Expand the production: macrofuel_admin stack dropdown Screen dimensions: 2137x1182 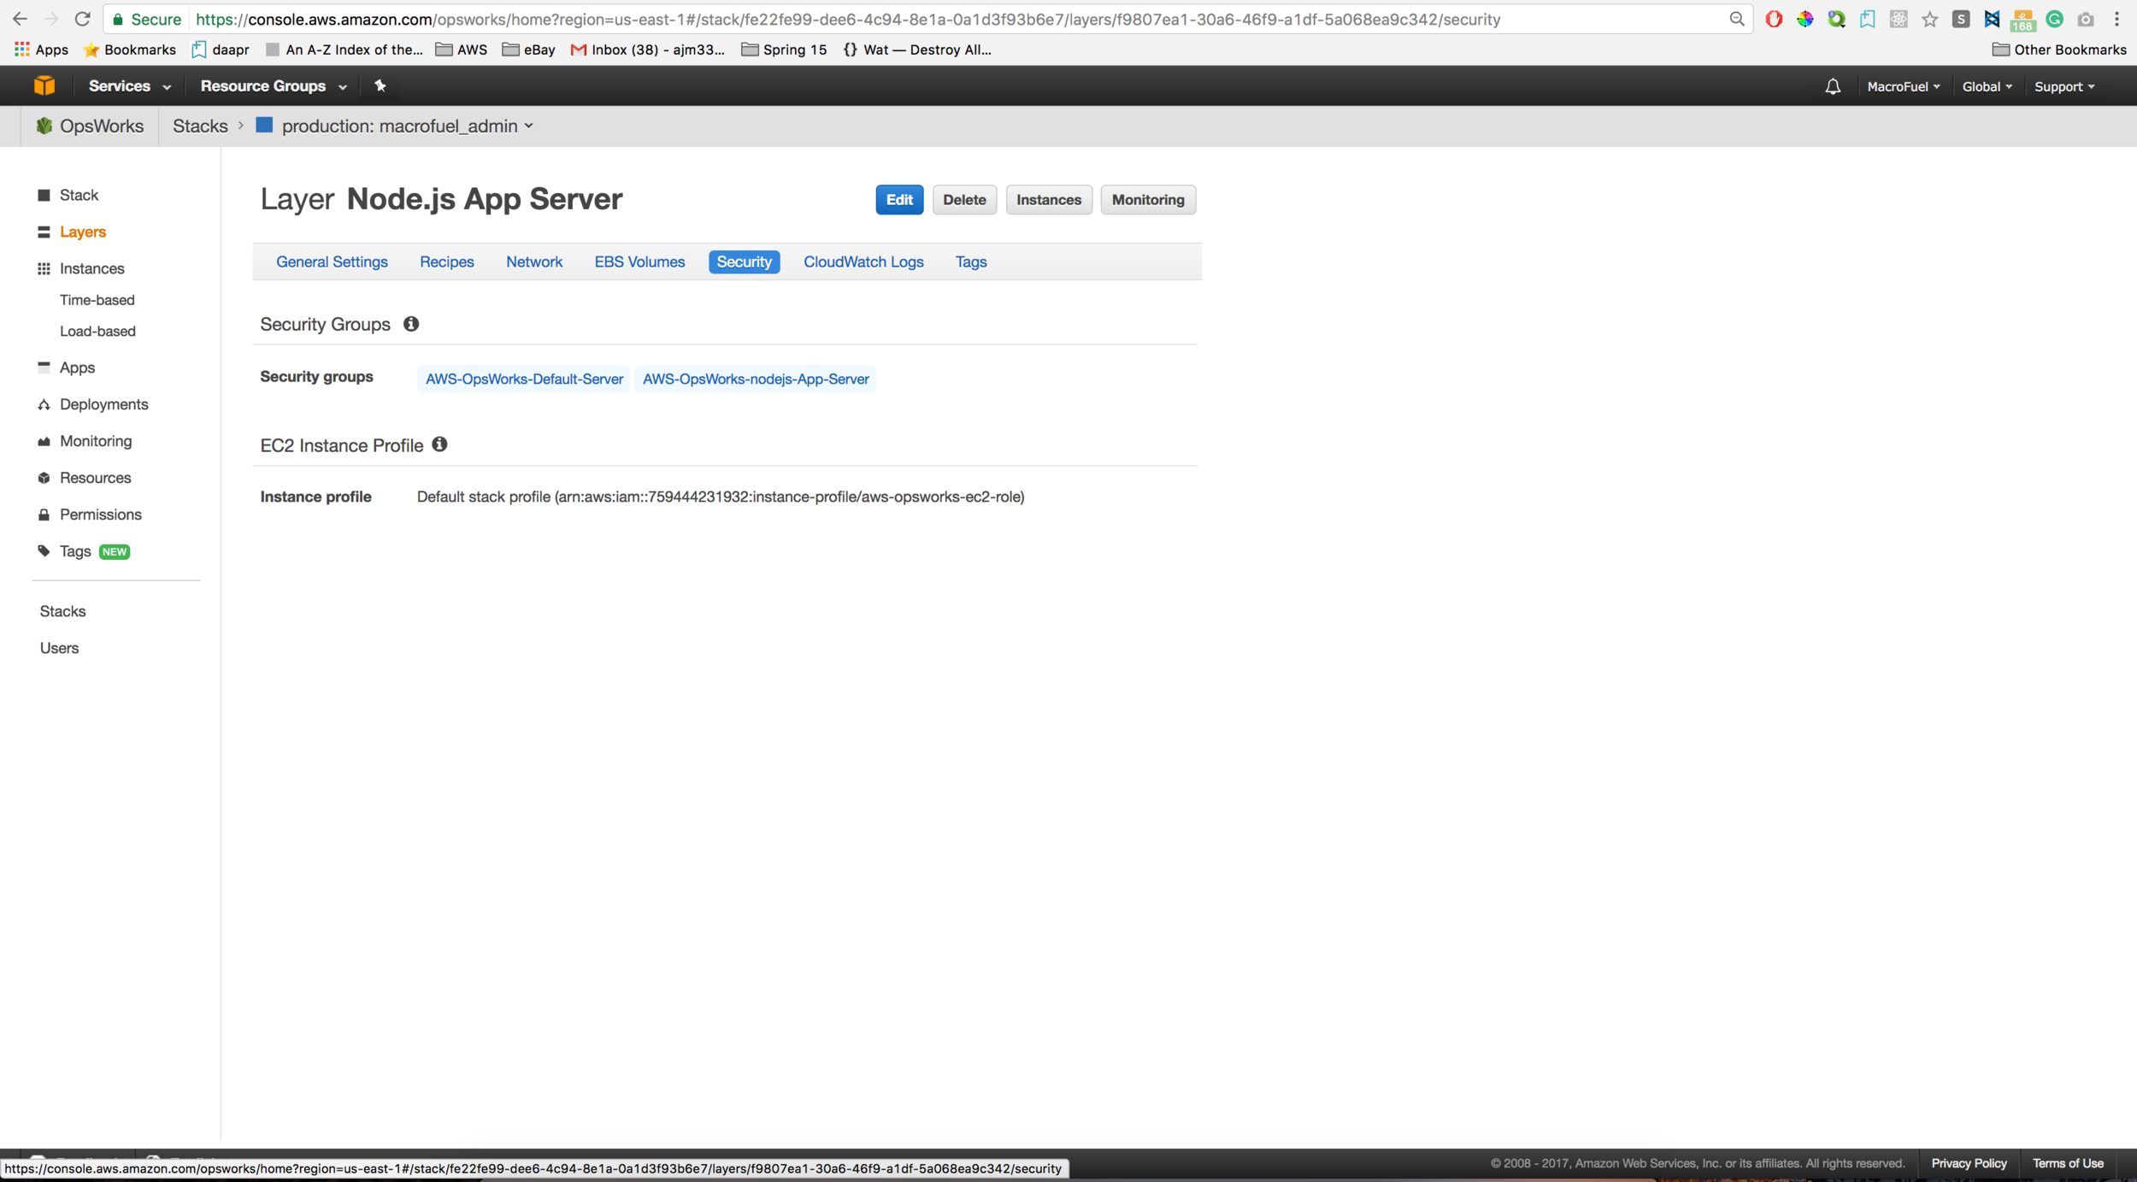(x=408, y=126)
